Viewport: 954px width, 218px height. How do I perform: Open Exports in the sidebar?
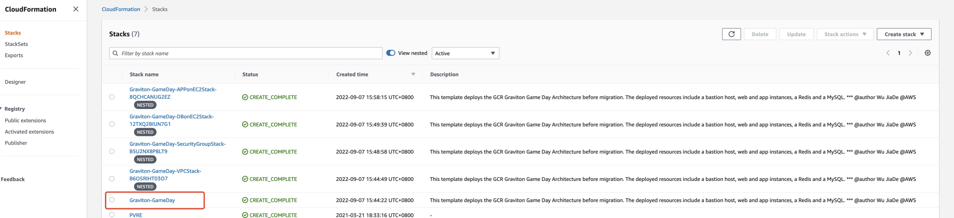14,55
